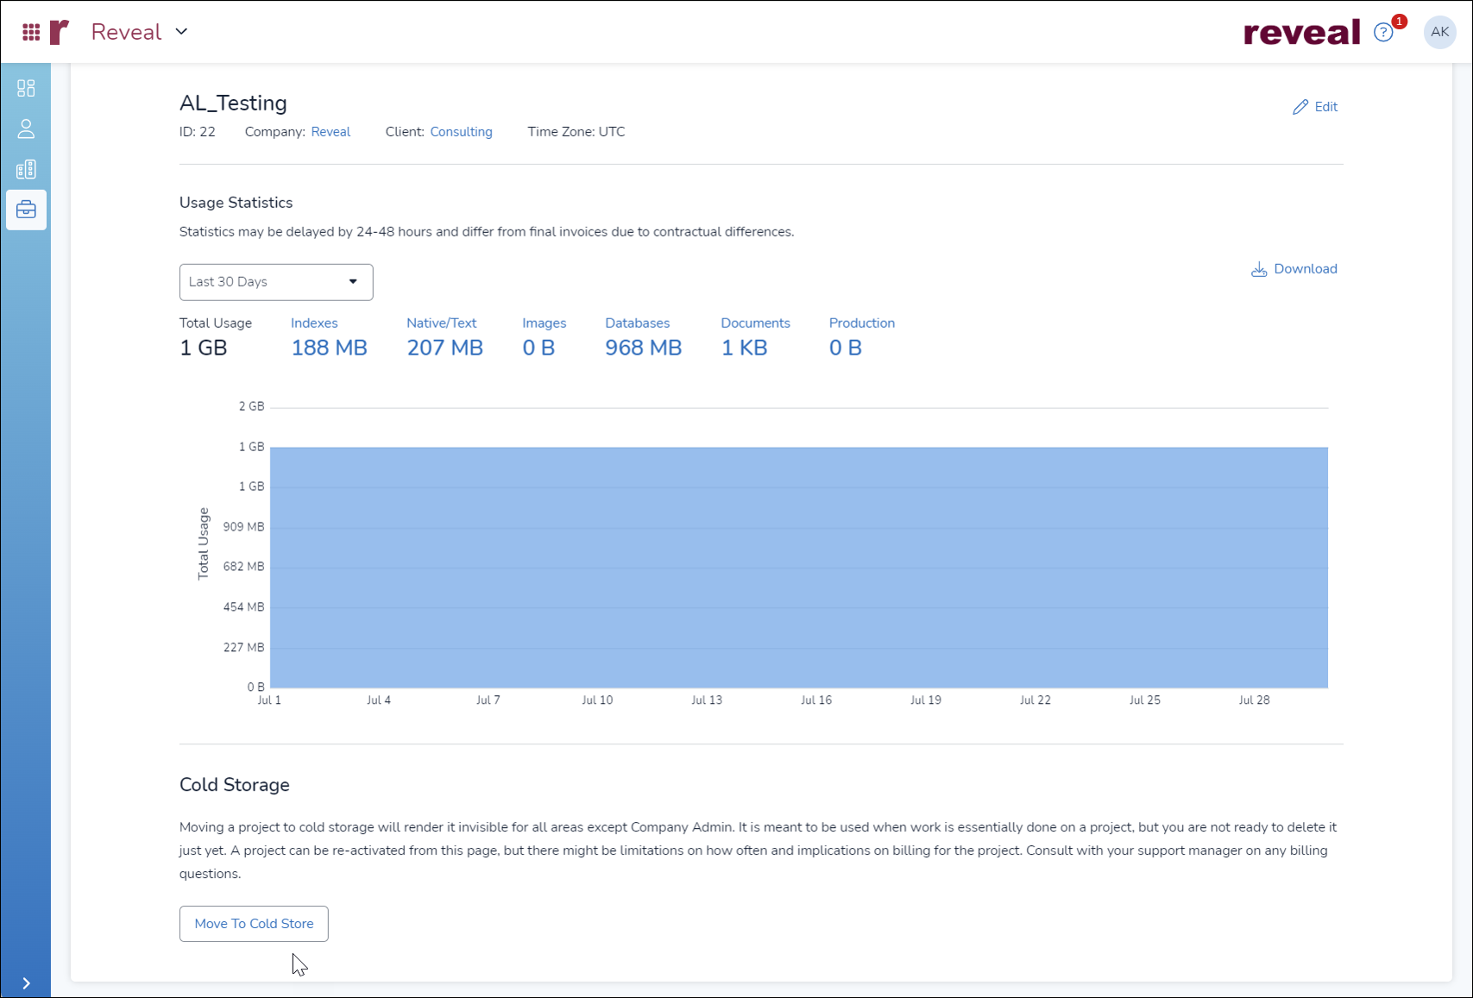The width and height of the screenshot is (1473, 998).
Task: Select the projects briefcase icon in sidebar
Action: pyautogui.click(x=26, y=210)
